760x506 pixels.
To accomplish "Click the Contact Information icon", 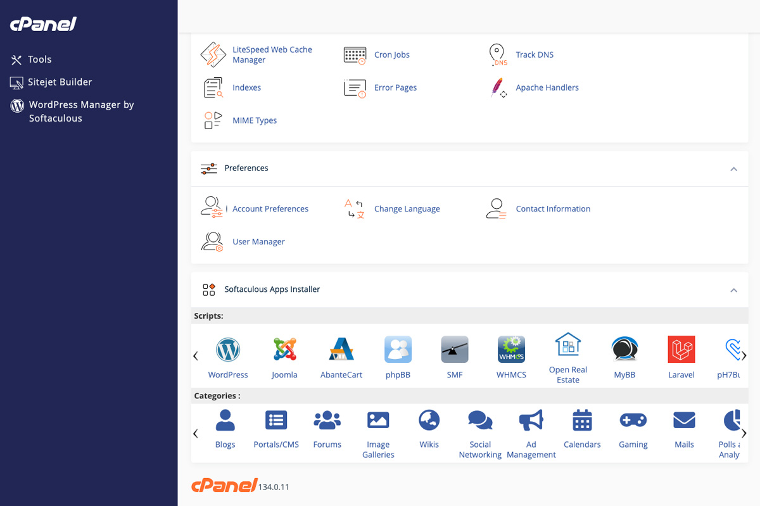I will [497, 208].
